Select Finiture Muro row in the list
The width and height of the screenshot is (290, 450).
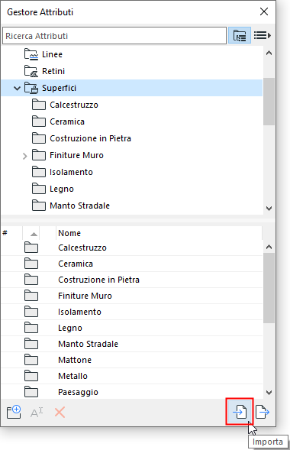pyautogui.click(x=132, y=296)
